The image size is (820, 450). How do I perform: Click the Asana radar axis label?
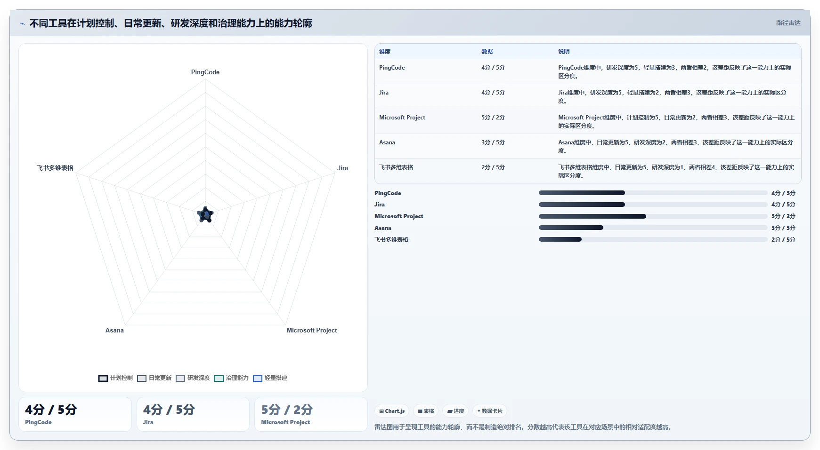(x=114, y=330)
